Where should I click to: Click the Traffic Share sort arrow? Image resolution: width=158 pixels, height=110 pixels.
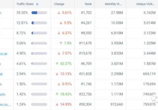click(x=37, y=4)
